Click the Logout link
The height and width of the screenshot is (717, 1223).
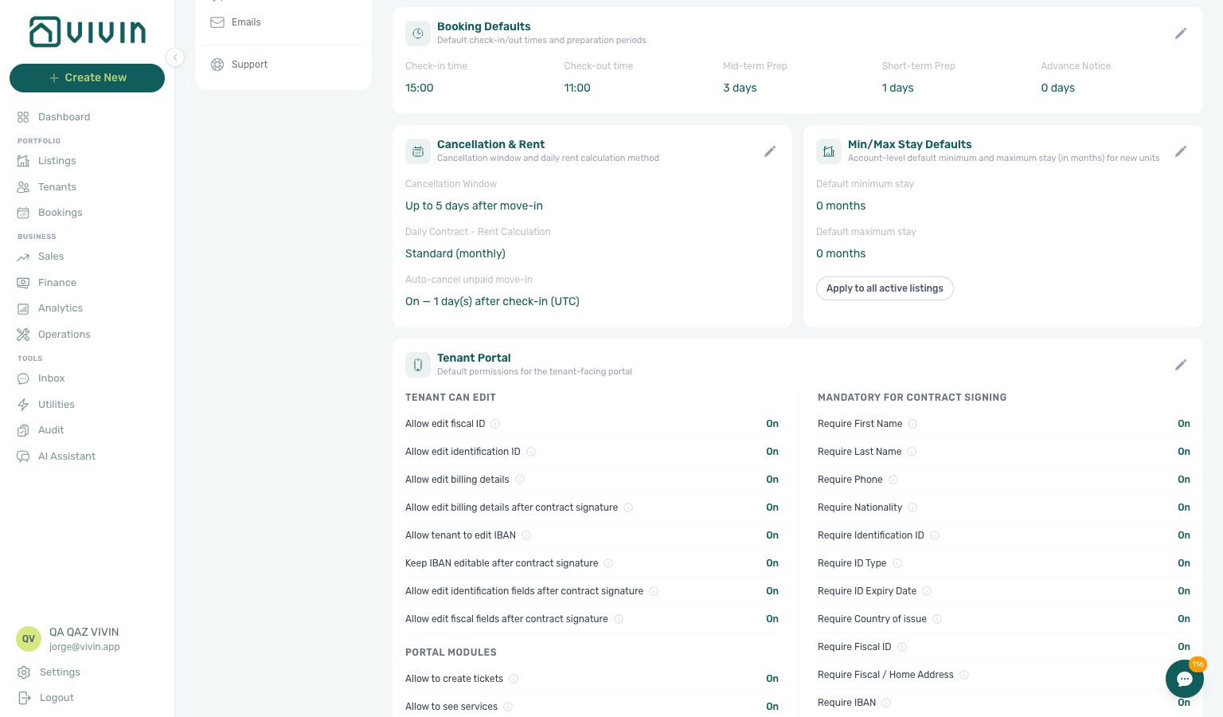(57, 698)
